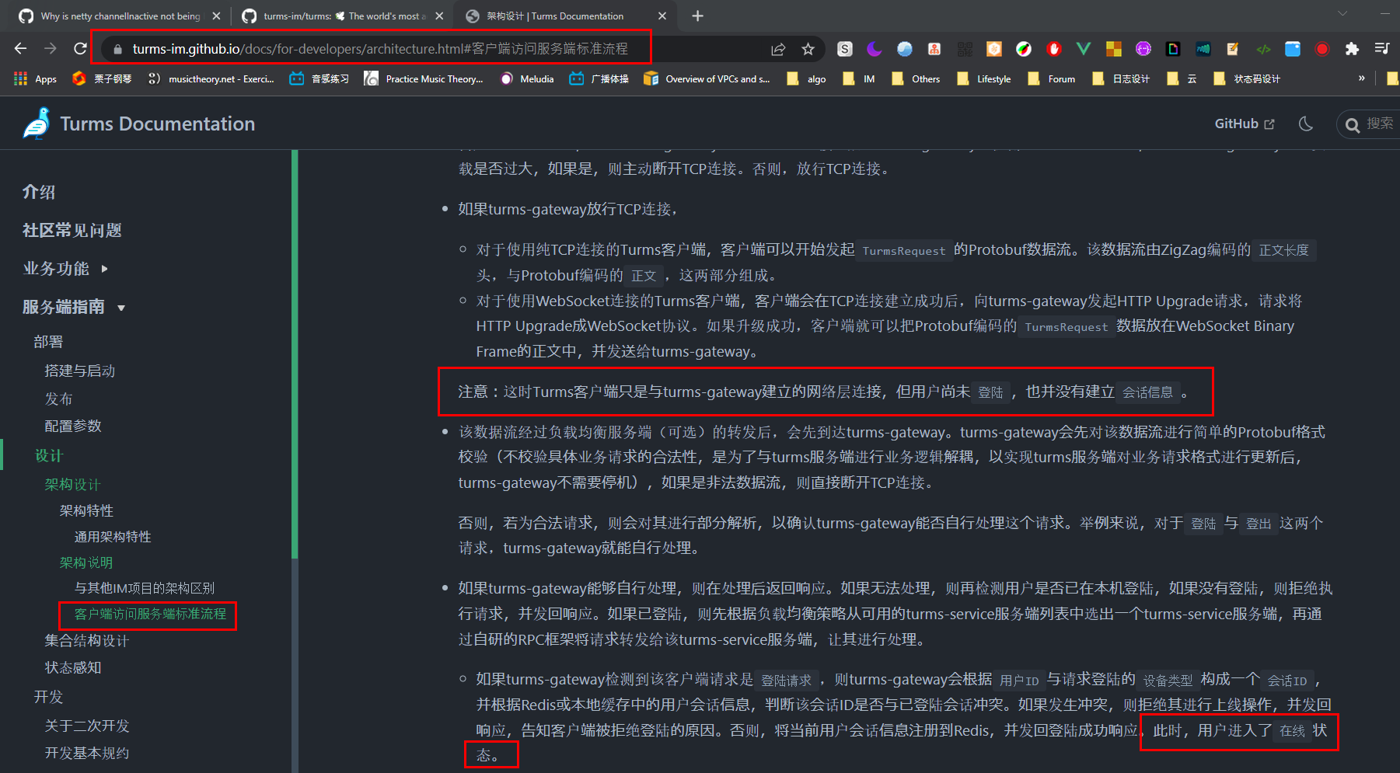This screenshot has width=1400, height=773.
Task: Share the page via the share icon
Action: click(x=778, y=48)
